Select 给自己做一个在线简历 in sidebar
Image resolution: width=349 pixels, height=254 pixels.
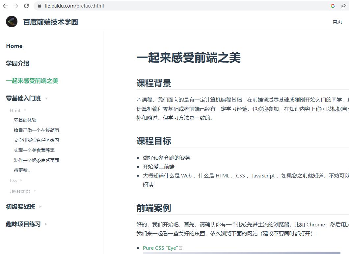[37, 130]
